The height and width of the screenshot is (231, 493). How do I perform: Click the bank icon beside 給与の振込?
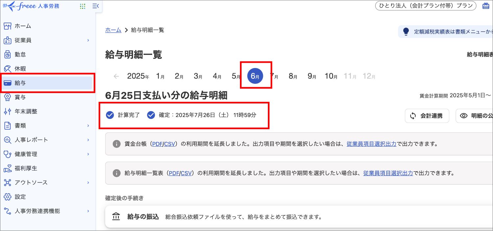116,217
